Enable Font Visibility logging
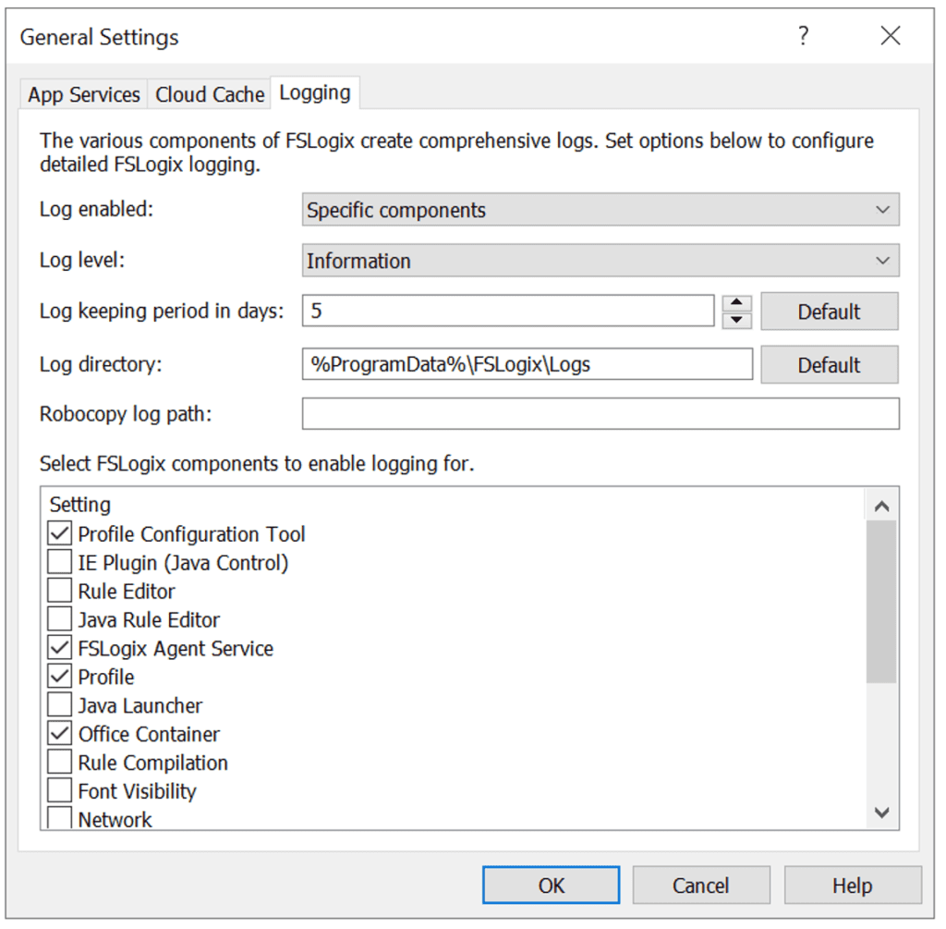This screenshot has width=946, height=929. [x=59, y=789]
